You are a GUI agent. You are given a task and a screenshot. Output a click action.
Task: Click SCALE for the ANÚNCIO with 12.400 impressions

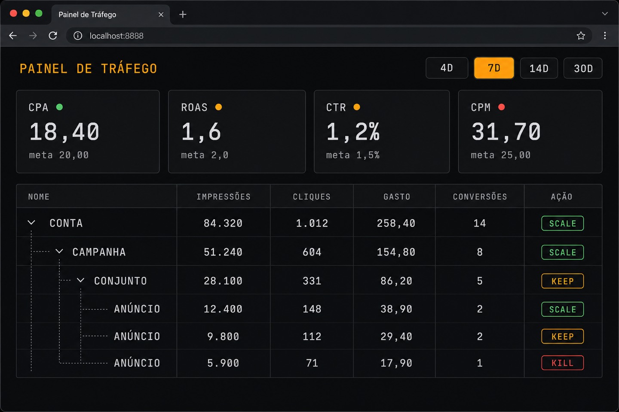(x=562, y=309)
